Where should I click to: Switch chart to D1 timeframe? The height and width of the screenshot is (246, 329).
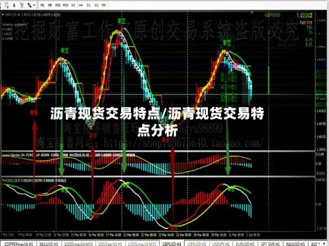88,5
